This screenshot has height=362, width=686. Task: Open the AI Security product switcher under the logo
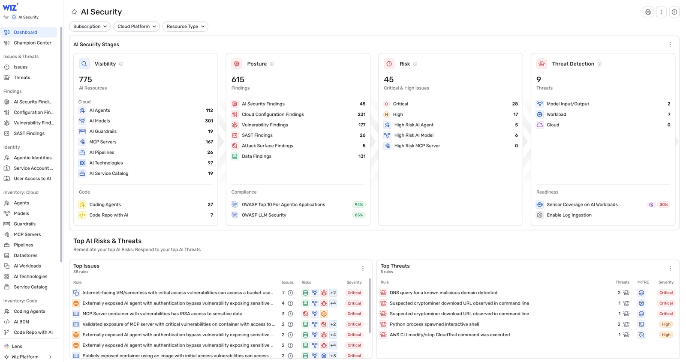[x=25, y=18]
